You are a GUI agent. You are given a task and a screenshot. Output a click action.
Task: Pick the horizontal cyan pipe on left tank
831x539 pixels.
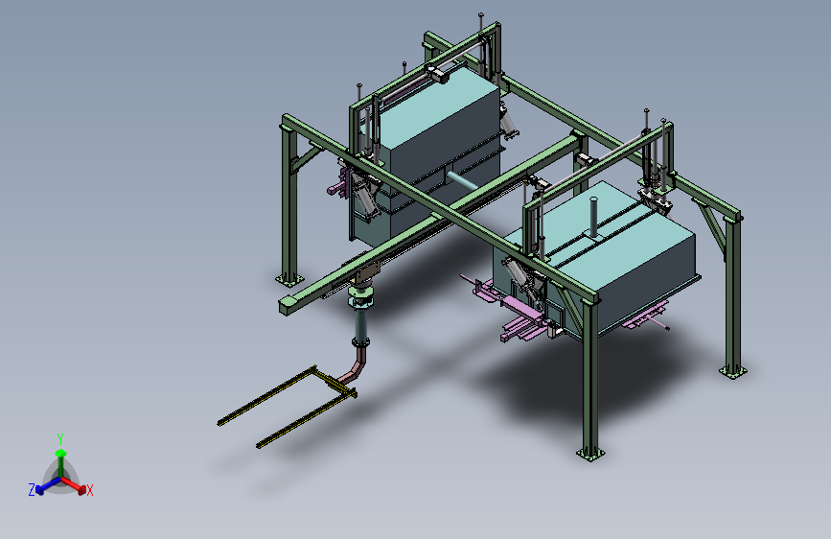(x=462, y=180)
